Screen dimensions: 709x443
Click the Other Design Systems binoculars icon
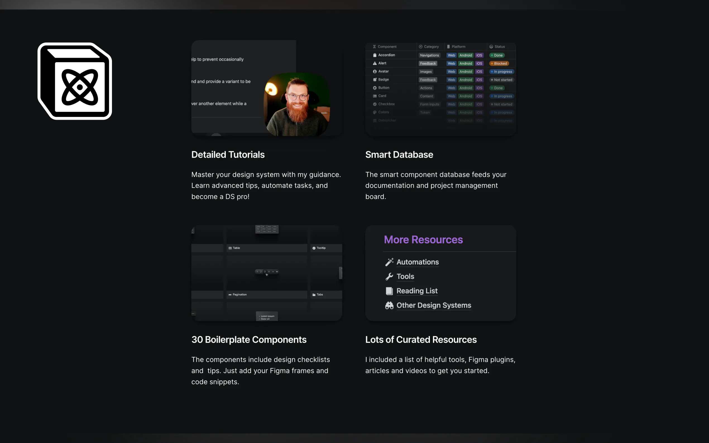point(389,305)
